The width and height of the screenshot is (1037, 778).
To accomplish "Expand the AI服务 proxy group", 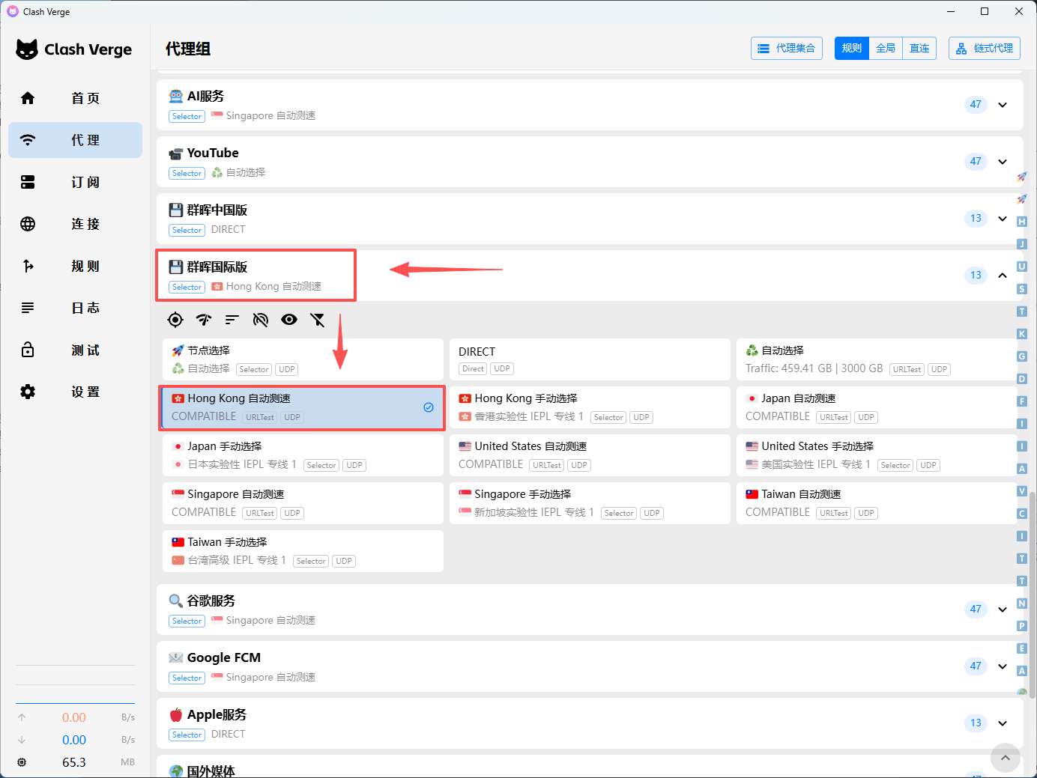I will click(x=1003, y=105).
